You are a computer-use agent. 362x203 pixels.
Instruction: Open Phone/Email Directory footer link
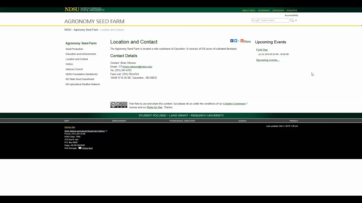pyautogui.click(x=182, y=121)
